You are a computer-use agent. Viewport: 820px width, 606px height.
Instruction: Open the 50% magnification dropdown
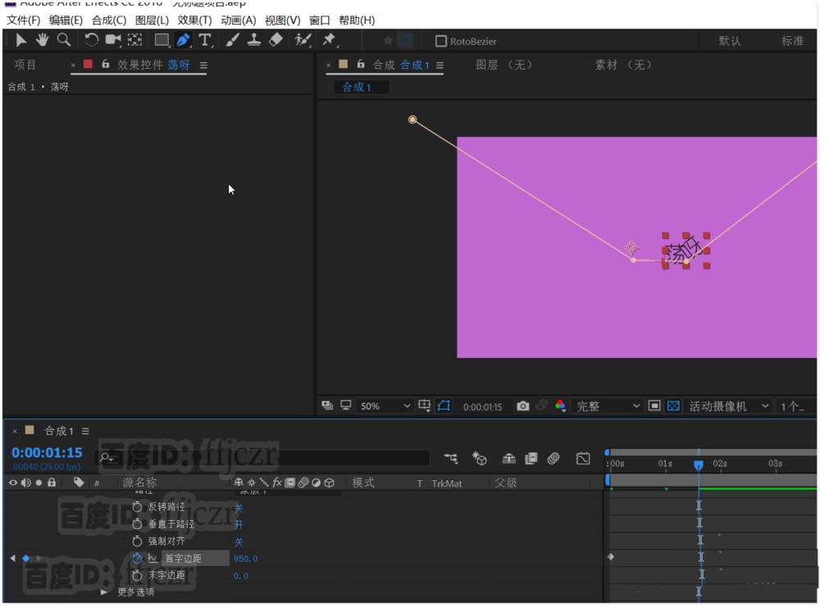tap(385, 406)
